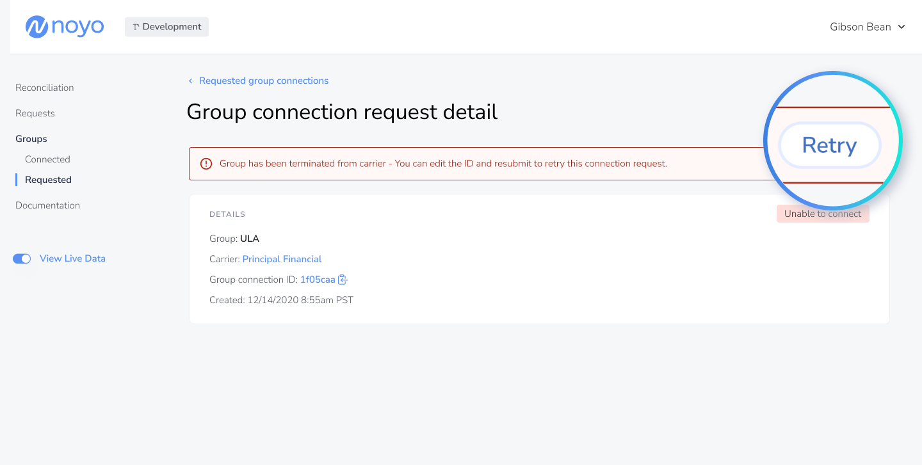Toggle the View Live Data switch
This screenshot has height=465, width=922.
(x=22, y=258)
